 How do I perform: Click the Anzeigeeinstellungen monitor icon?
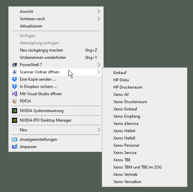(x=15, y=139)
